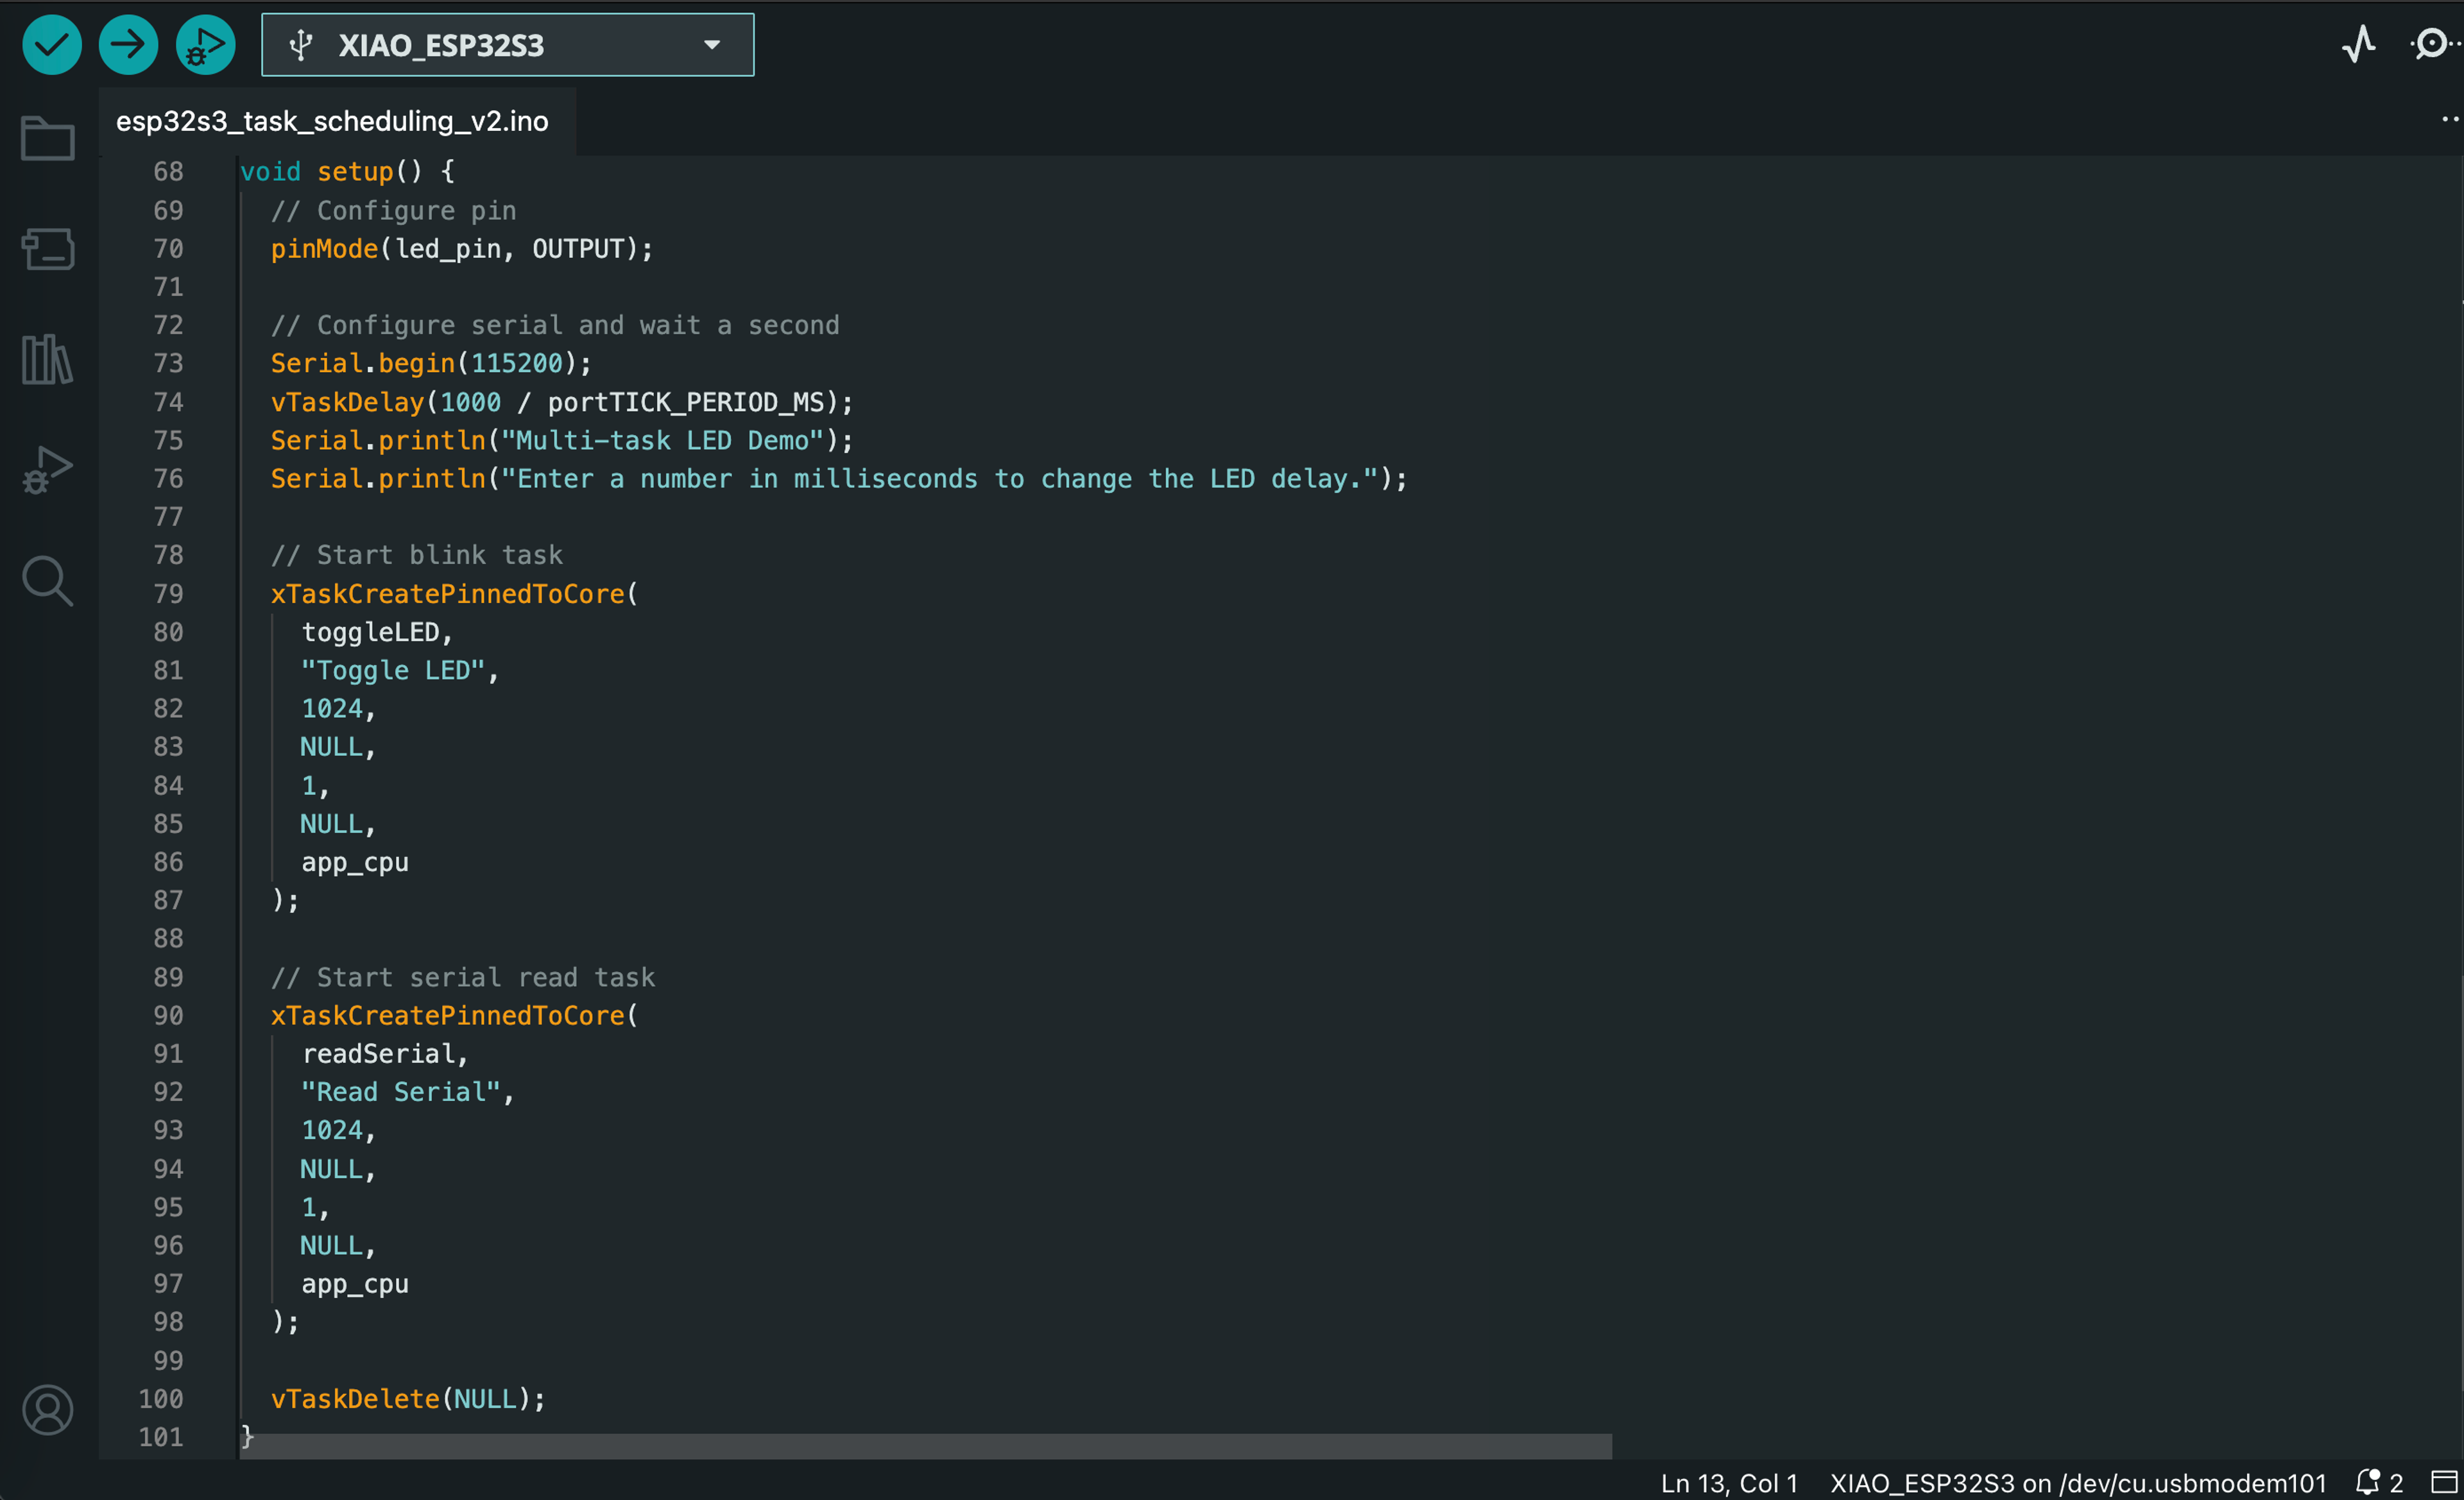Screen dimensions: 2464x1500
Task: Select the esp32s3_task_scheduling_v2.ino tab
Action: coord(332,121)
